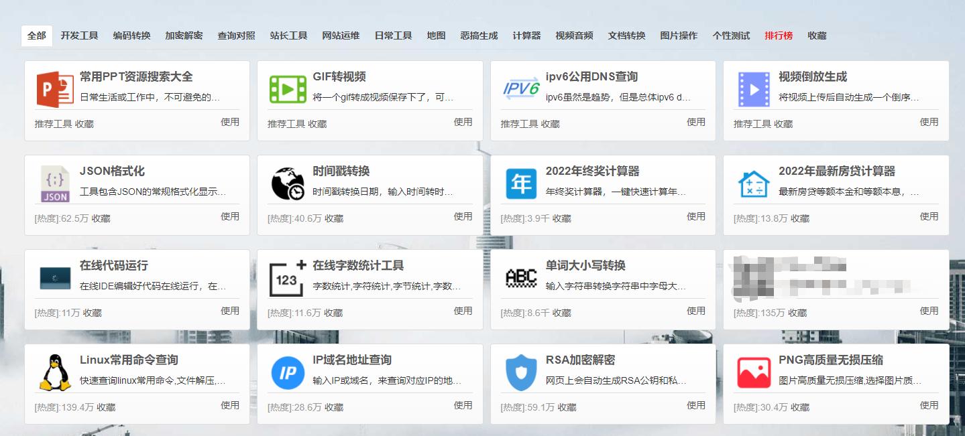Click the RSA blue shield icon

520,371
